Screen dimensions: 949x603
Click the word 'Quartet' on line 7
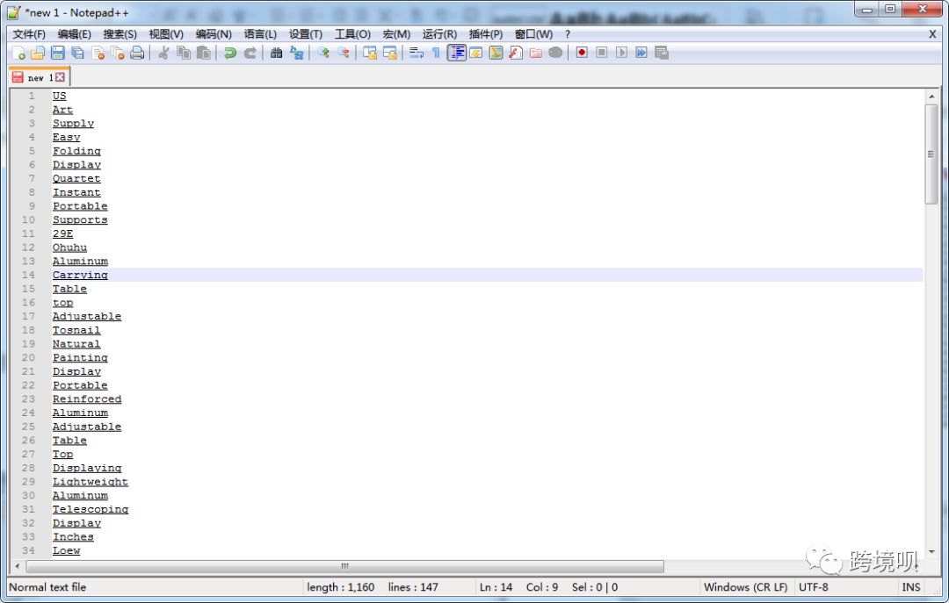point(76,178)
